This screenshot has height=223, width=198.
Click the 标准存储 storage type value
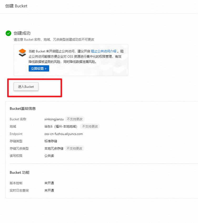click(x=51, y=141)
